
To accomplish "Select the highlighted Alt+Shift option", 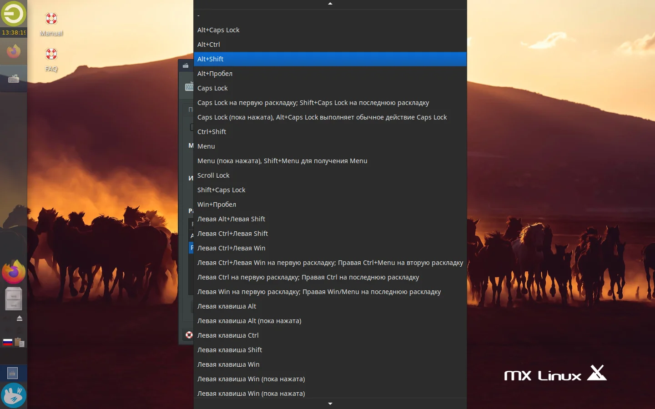I will click(330, 59).
